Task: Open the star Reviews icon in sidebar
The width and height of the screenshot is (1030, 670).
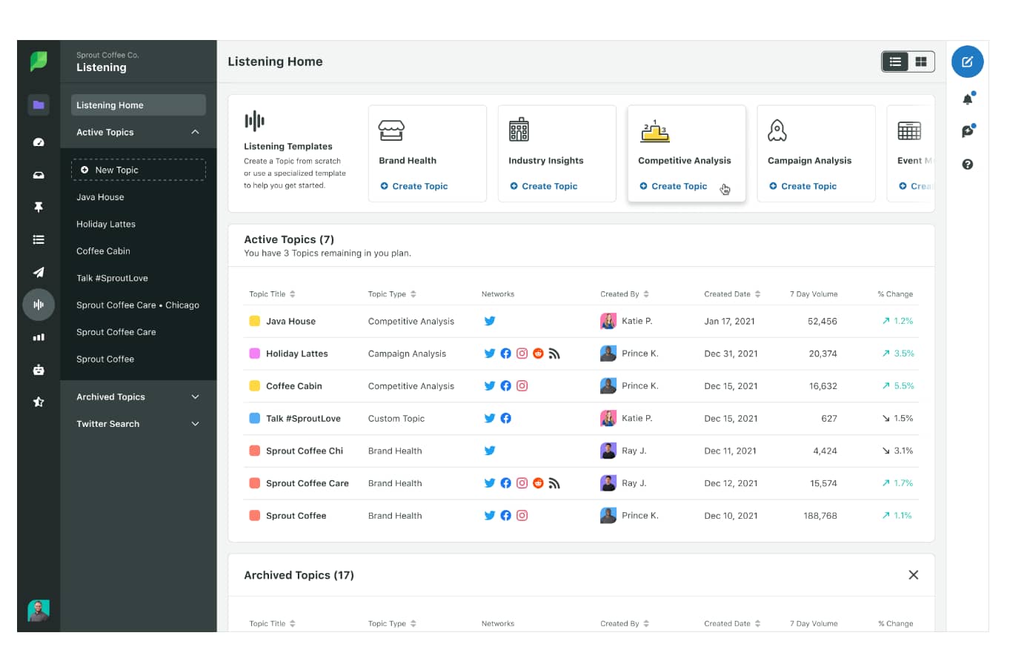Action: 38,402
